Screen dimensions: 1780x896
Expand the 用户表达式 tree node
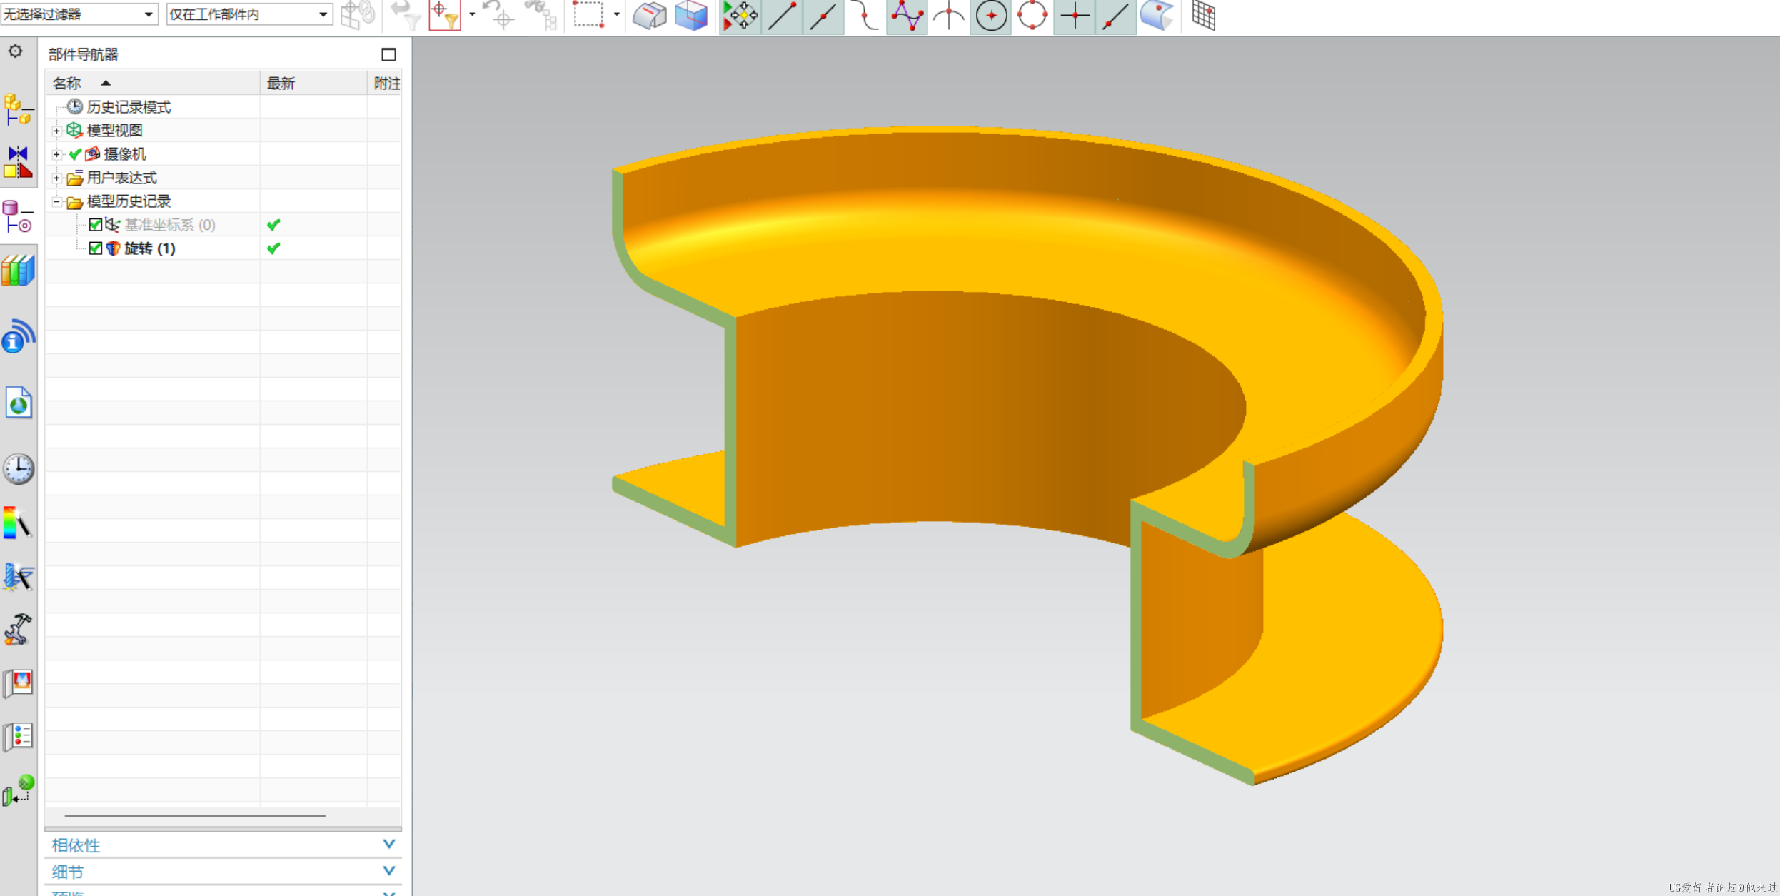coord(56,178)
